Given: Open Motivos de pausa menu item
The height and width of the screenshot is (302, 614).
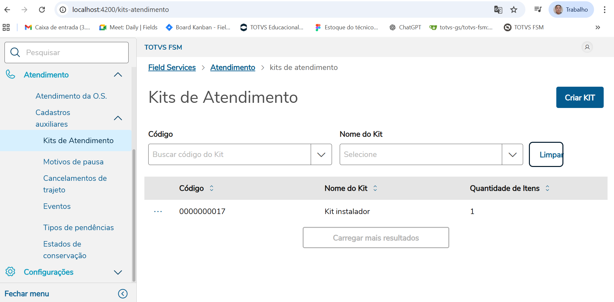Looking at the screenshot, I should point(73,162).
